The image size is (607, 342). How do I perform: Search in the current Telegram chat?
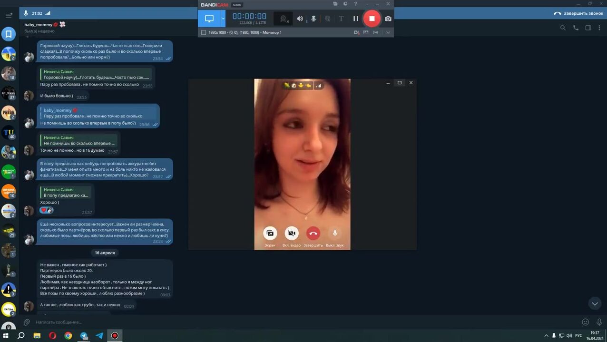563,28
